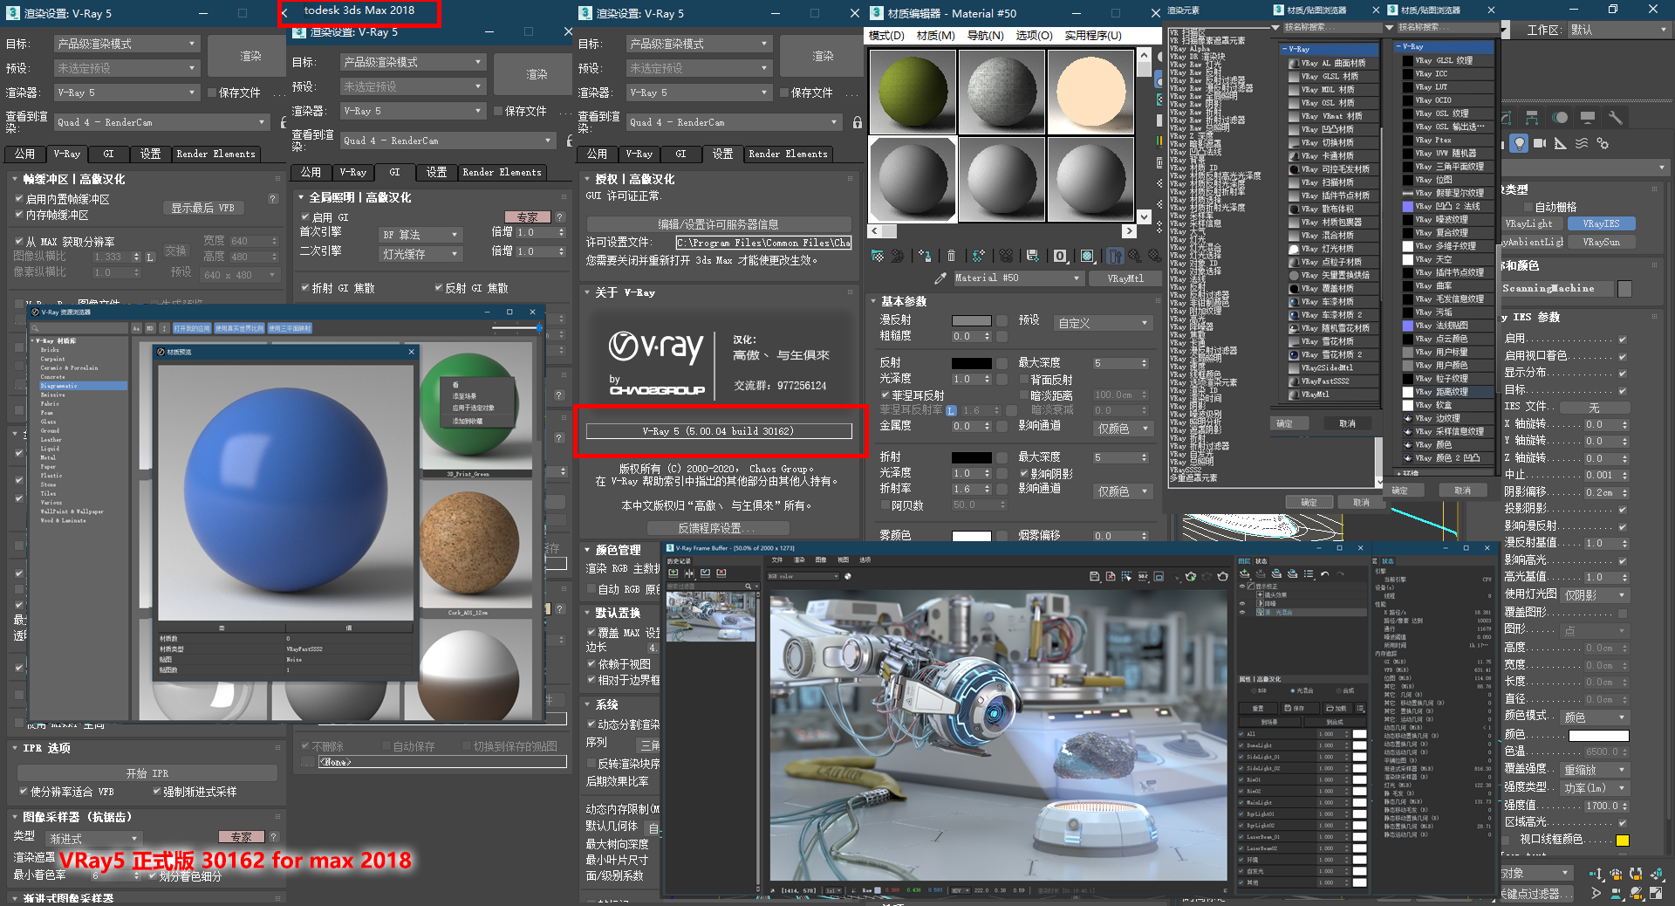Open 二次引擎 灯光缓存 dropdown
The image size is (1675, 906).
coord(420,253)
